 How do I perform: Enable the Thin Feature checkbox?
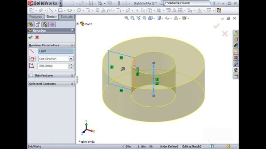pyautogui.click(x=32, y=75)
